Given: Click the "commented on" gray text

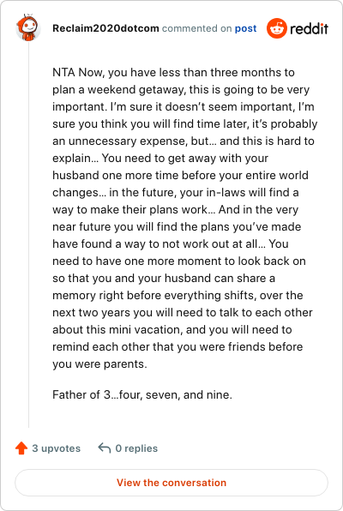Looking at the screenshot, I should (197, 28).
